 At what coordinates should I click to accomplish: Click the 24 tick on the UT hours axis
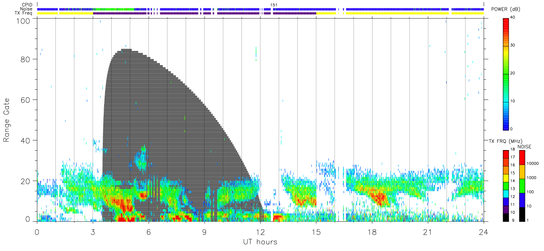[x=484, y=232]
